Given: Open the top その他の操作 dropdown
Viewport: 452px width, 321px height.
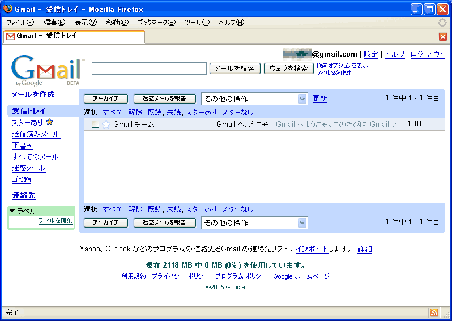Looking at the screenshot, I should point(254,99).
